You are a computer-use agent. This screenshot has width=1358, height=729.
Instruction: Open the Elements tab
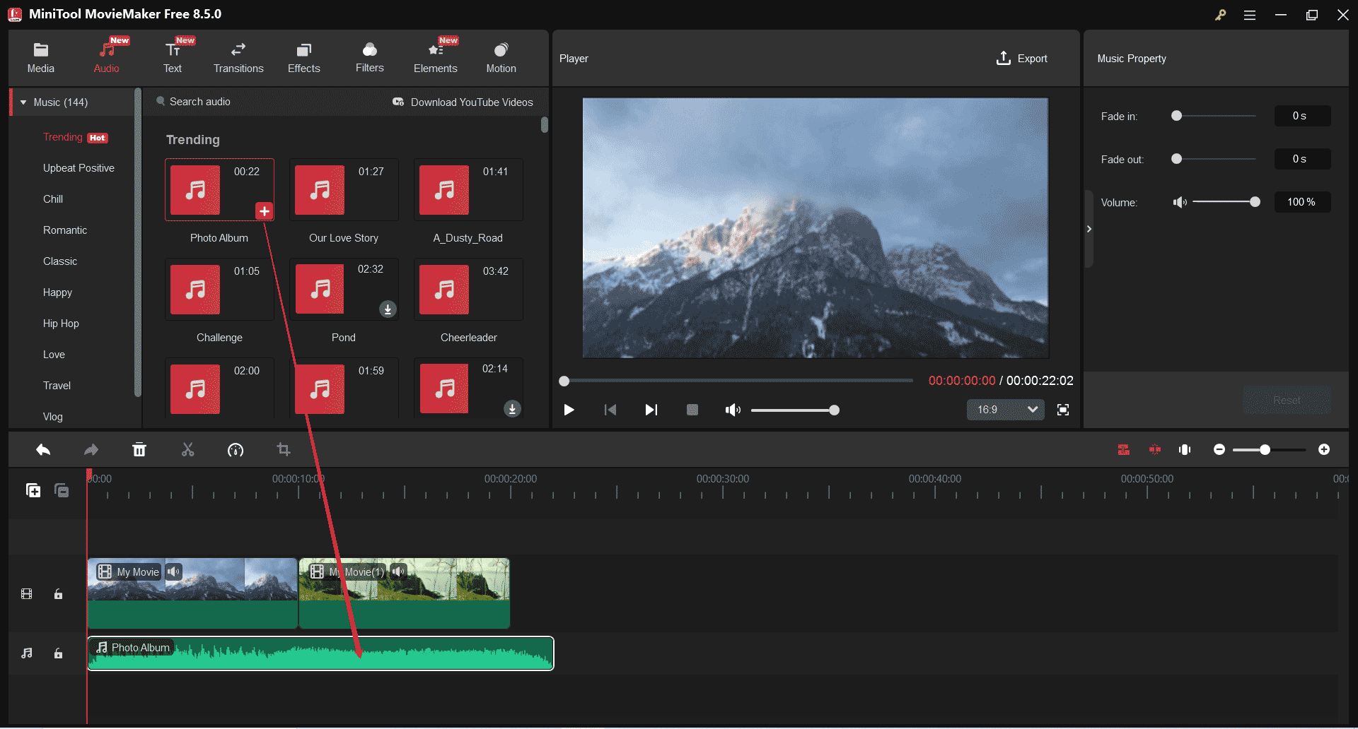click(436, 57)
